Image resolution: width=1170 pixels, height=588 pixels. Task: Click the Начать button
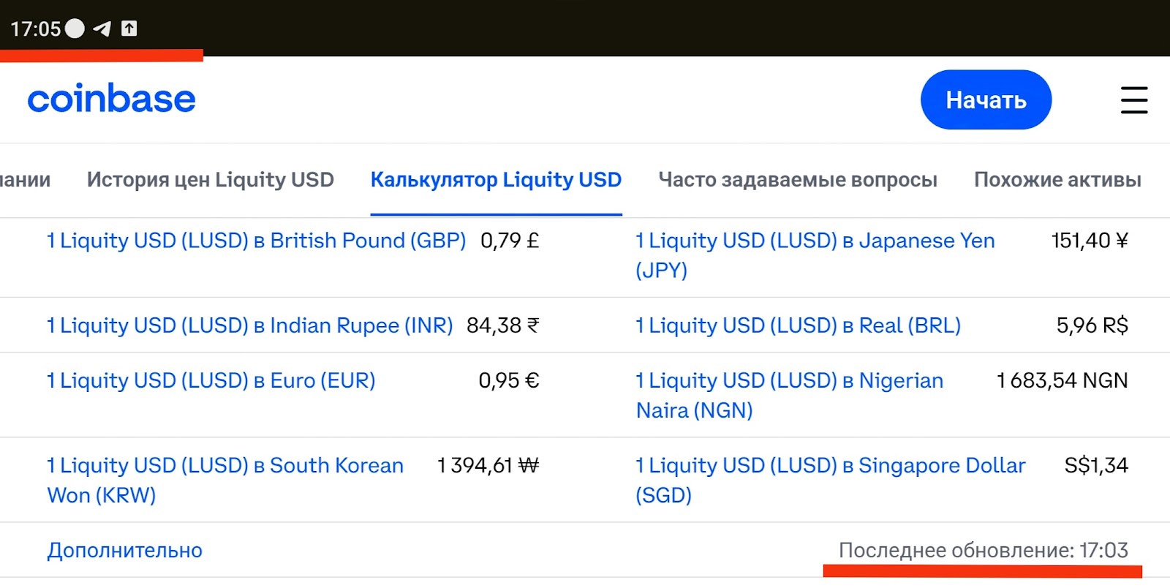(x=986, y=99)
